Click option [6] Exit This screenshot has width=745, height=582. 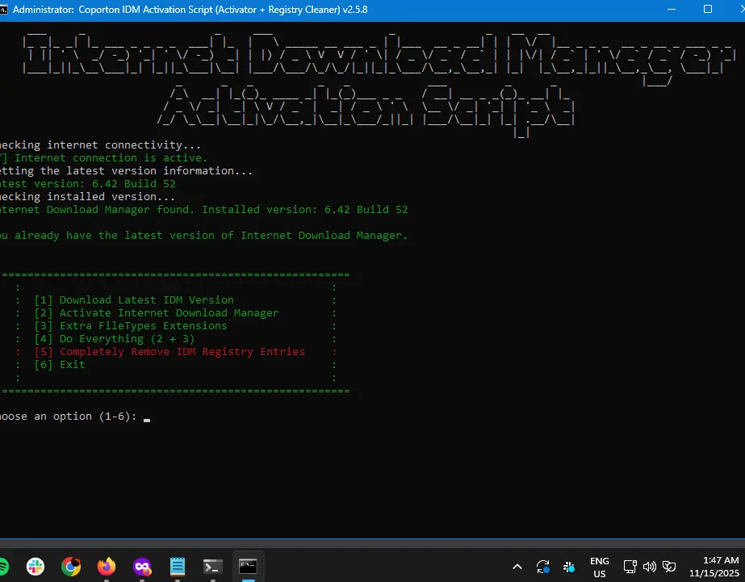(x=60, y=364)
